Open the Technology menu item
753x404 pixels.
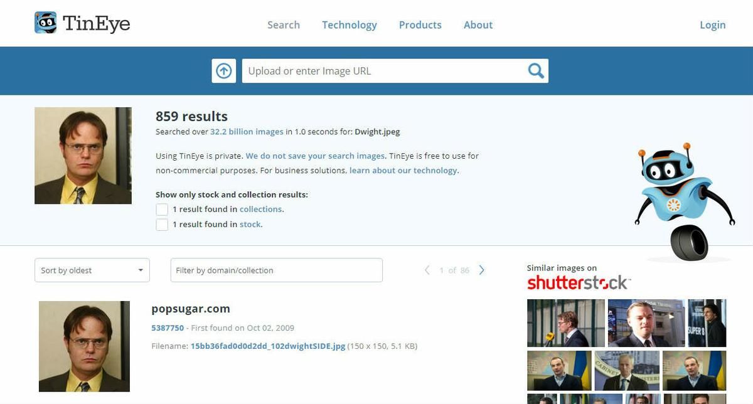[350, 25]
